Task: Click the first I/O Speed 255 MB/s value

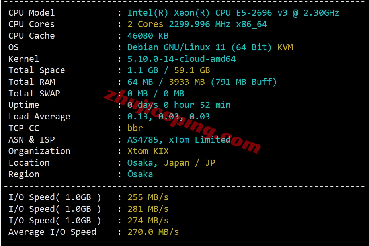Action: pyautogui.click(x=148, y=197)
